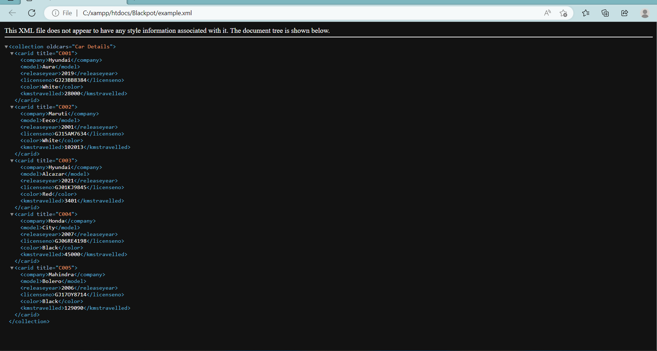Click the company value 'Mahindra'

click(x=61, y=274)
